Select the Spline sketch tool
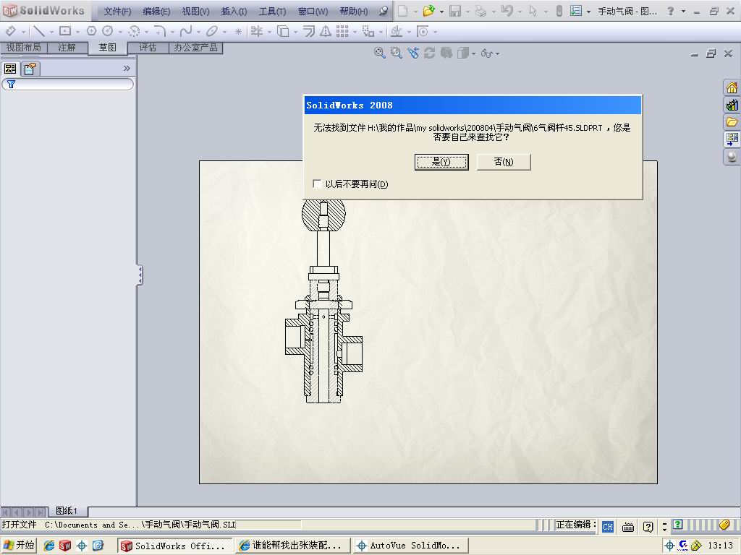 click(186, 31)
